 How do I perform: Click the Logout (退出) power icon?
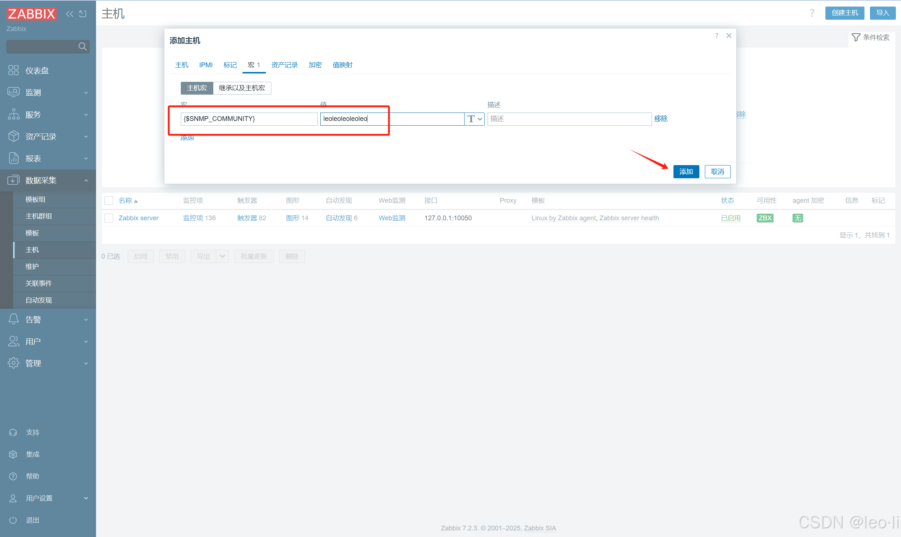coord(13,520)
